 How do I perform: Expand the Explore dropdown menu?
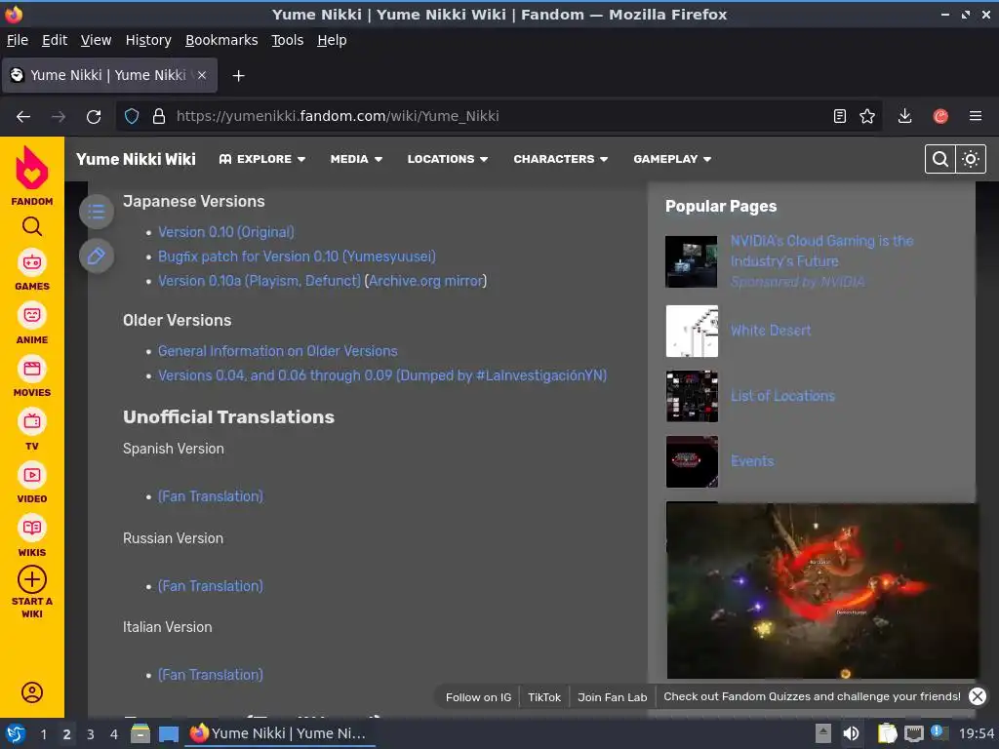[x=261, y=159]
